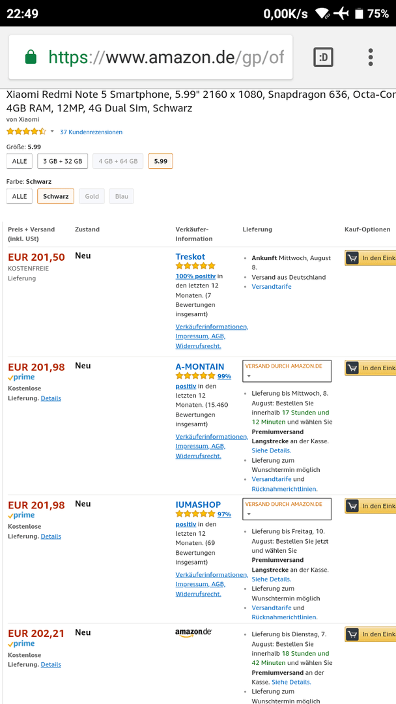Choose ALLE under Größe

(20, 161)
